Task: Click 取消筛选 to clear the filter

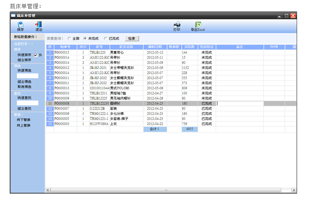Action: 24,87
